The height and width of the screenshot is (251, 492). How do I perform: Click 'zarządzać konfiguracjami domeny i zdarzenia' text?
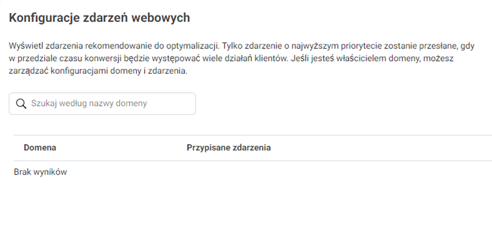point(98,71)
